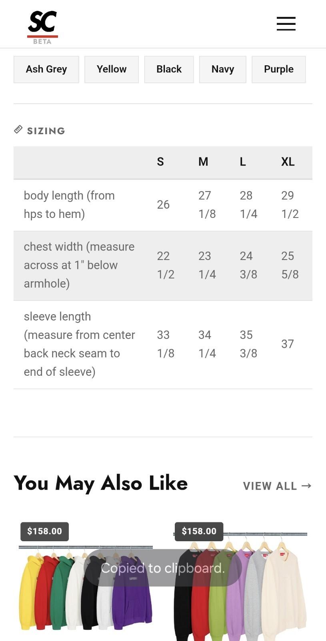
Task: Click the body length row label
Action: pyautogui.click(x=69, y=205)
